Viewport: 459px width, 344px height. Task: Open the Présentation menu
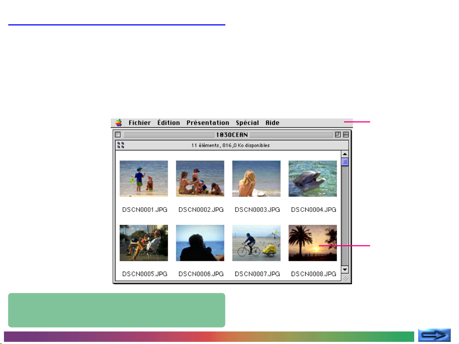(x=207, y=123)
